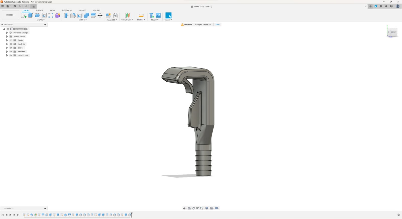Open the Orbit navigation tool
402x219 pixels.
click(184, 208)
